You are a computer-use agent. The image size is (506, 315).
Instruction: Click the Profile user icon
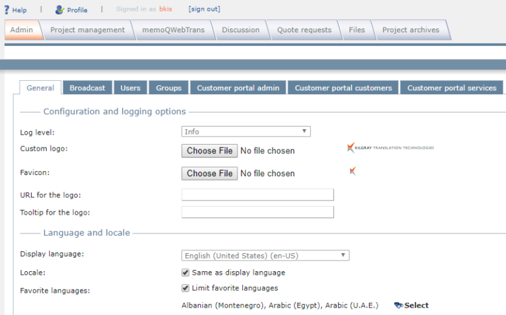pos(59,10)
